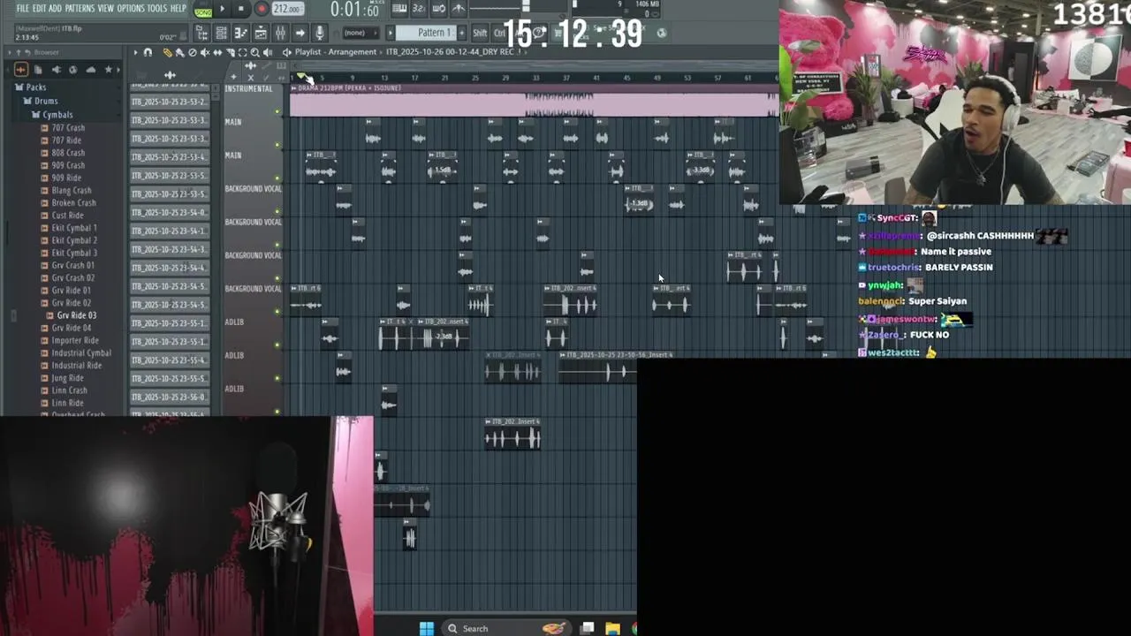Toggle the red Record button
Image resolution: width=1131 pixels, height=636 pixels.
pyautogui.click(x=262, y=9)
